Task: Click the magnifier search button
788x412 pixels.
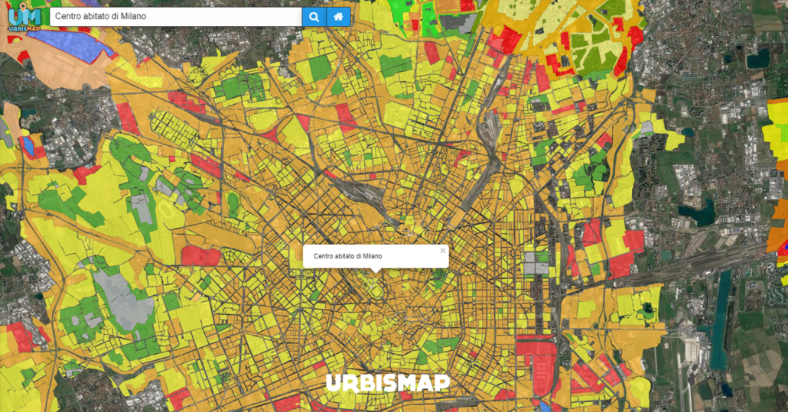Action: (314, 17)
